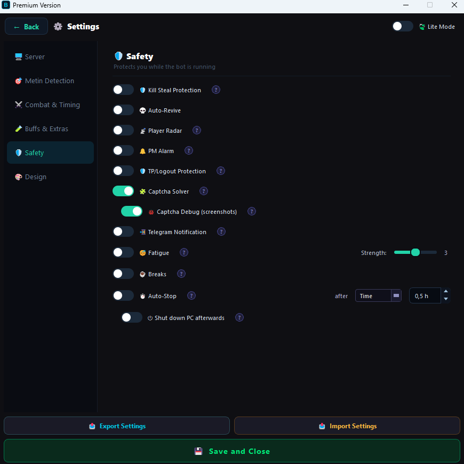Enable Telegram Notification toggle

(123, 231)
